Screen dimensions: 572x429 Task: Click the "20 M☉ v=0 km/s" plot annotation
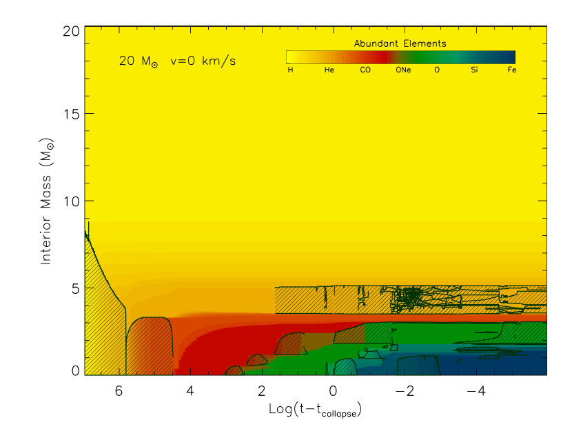tap(177, 61)
